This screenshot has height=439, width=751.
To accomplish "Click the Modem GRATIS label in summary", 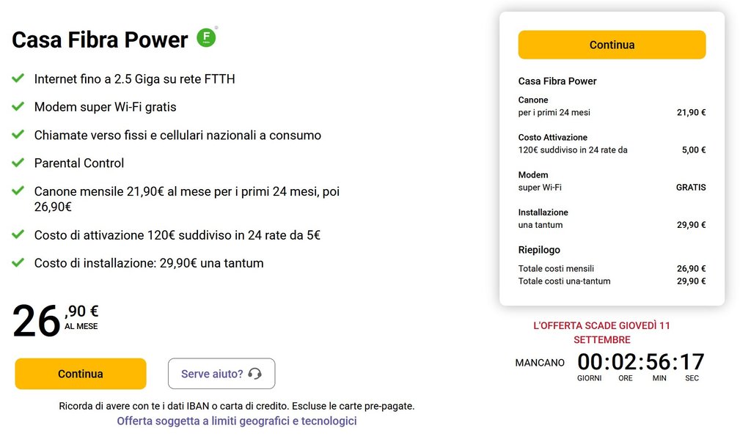I will [x=690, y=188].
